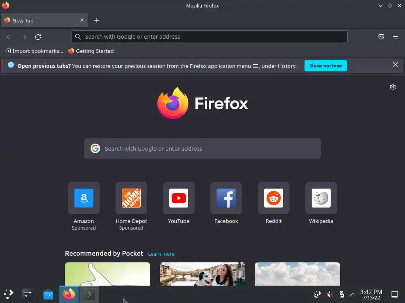Open a new tab with plus button

click(x=97, y=21)
